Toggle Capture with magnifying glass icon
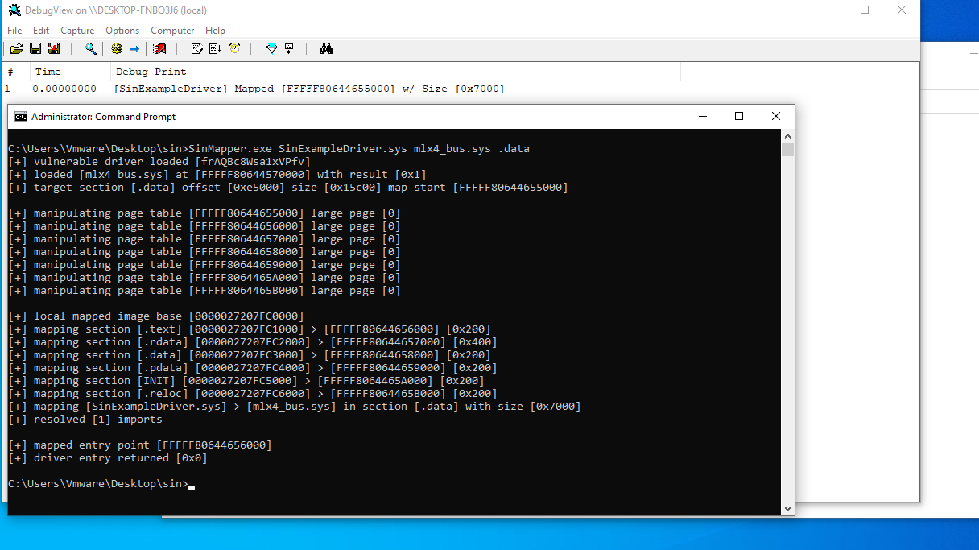This screenshot has height=550, width=979. [x=91, y=49]
